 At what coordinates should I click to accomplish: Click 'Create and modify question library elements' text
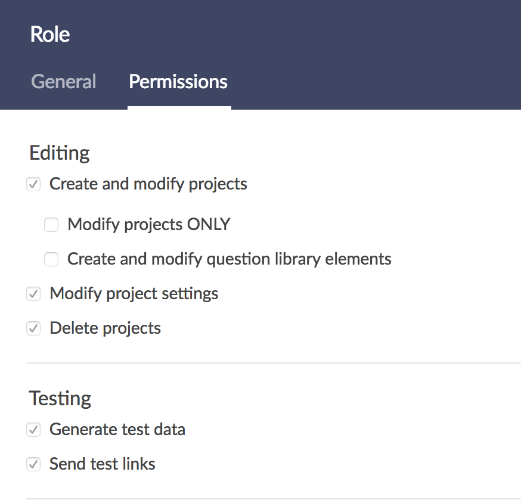click(x=229, y=259)
